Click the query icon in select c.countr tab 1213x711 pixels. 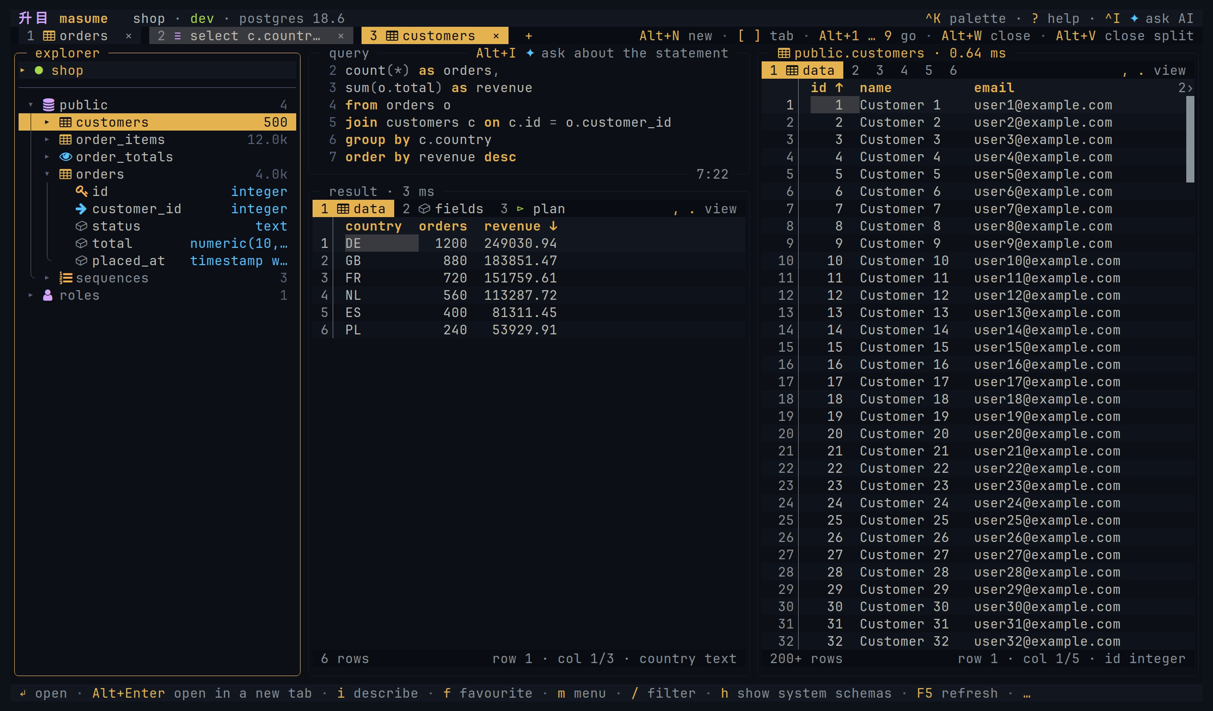point(178,36)
